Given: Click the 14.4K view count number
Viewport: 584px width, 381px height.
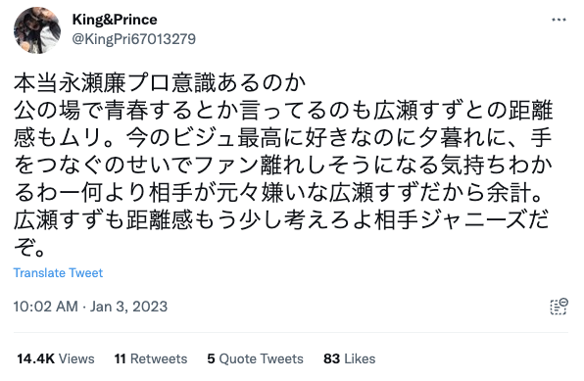Looking at the screenshot, I should pos(35,358).
